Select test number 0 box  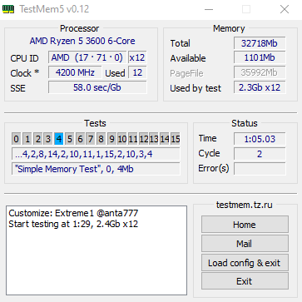[17, 139]
